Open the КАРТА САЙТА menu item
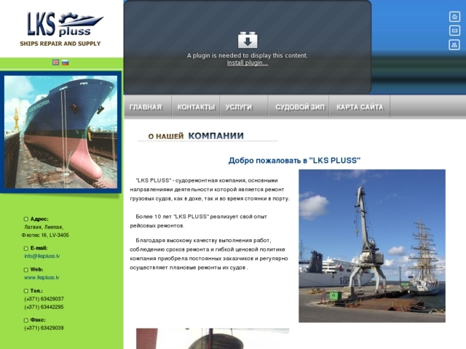466x349 pixels. (x=360, y=107)
